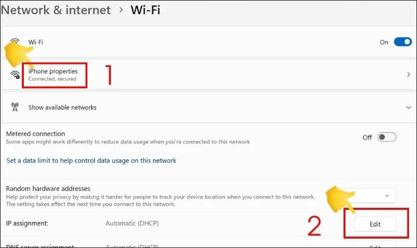Screen dimensions: 417x248
Task: Click the Metered connection heading text
Action: tap(36, 134)
